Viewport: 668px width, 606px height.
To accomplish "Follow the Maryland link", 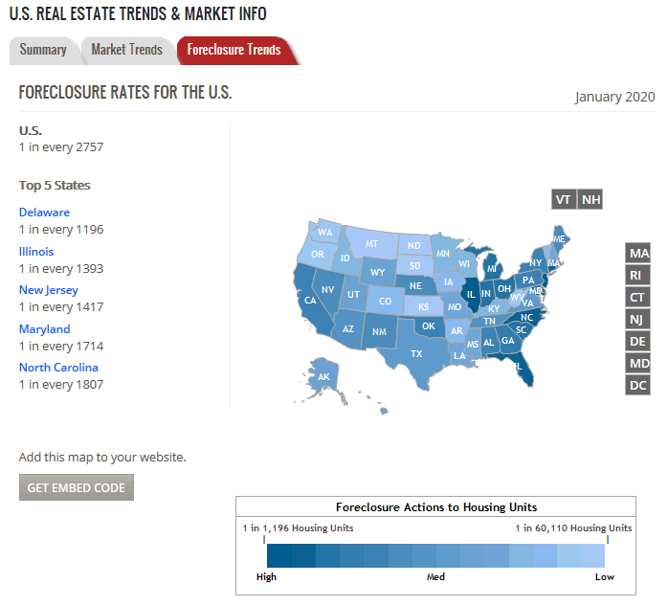I will [x=44, y=329].
